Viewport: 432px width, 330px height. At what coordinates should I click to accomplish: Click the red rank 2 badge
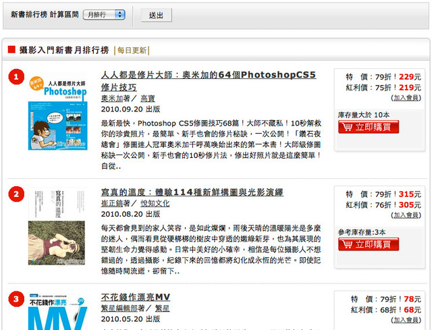tap(16, 194)
